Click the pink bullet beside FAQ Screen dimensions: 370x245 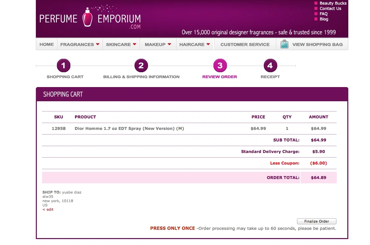tap(316, 14)
